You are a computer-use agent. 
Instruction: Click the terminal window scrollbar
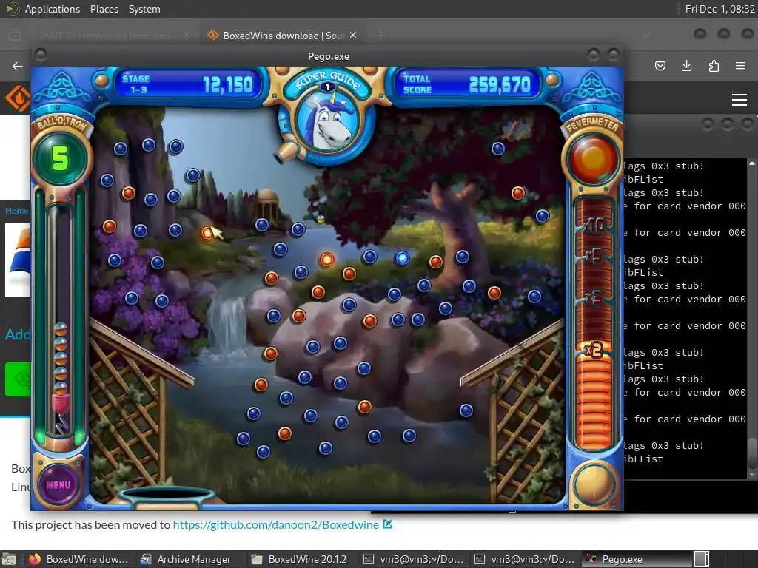(x=752, y=454)
